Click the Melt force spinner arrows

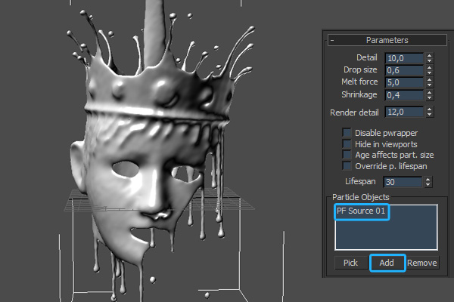point(429,83)
